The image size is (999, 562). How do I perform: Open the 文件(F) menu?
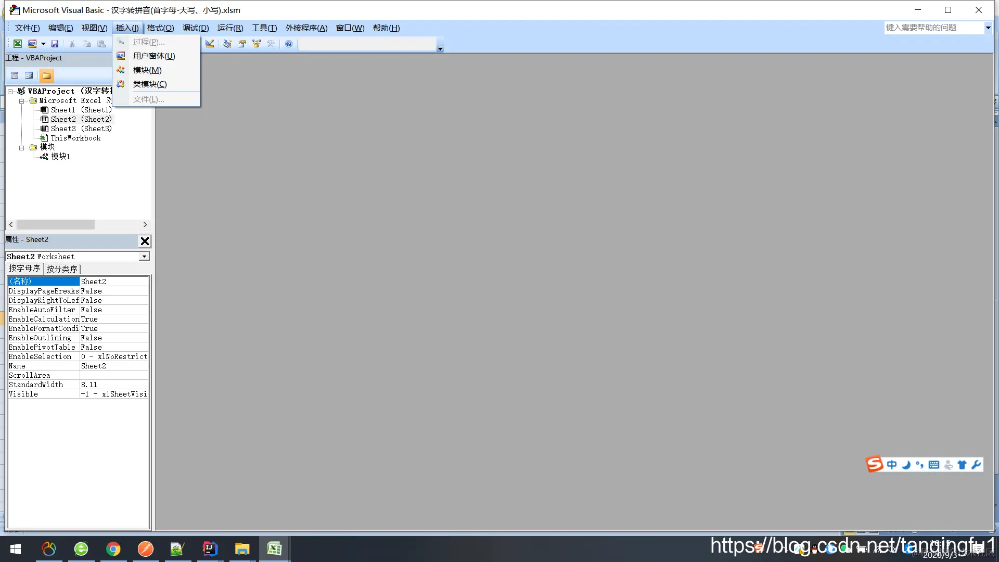click(27, 28)
